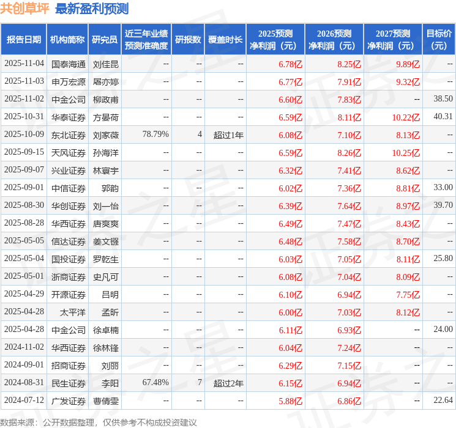Click the 研报数 column header
Screen dimensions: 456x428
pos(188,40)
